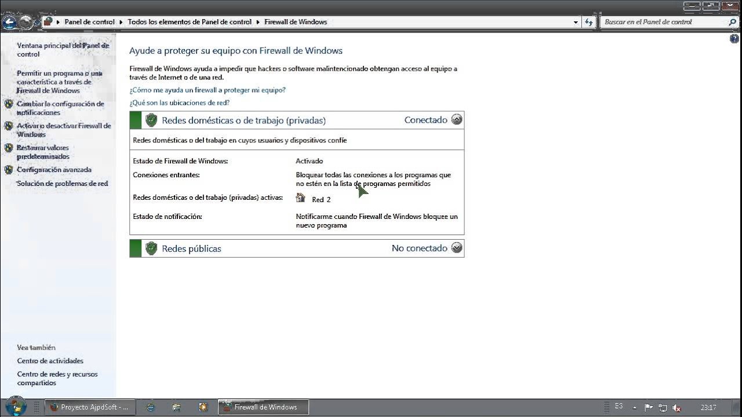This screenshot has height=417, width=742.
Task: Open Activar o desactivar Firewall de Windows
Action: tap(63, 130)
